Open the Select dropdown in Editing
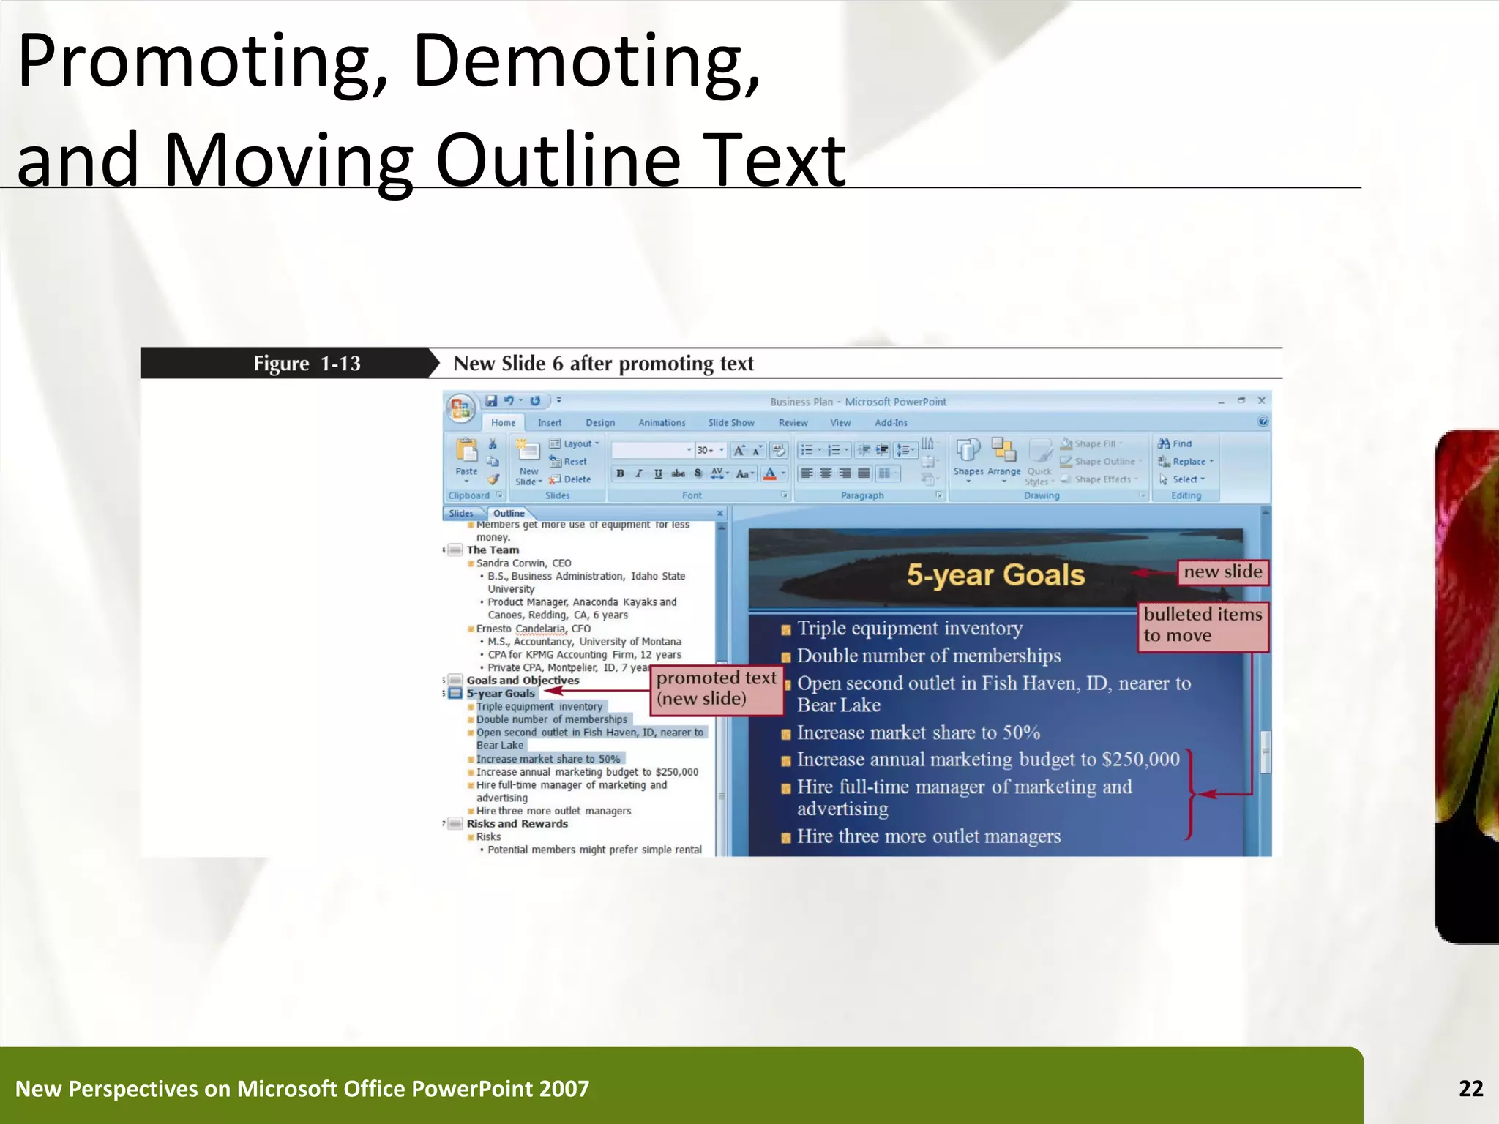Viewport: 1499px width, 1124px height. (1182, 479)
